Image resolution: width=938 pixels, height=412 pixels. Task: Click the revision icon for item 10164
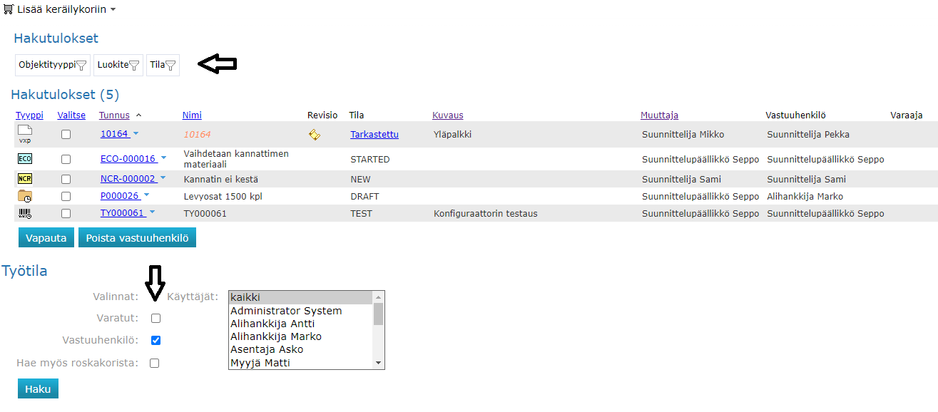pyautogui.click(x=314, y=134)
